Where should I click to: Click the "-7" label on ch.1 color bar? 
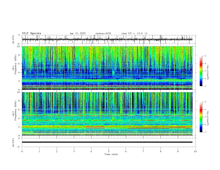point(205,86)
